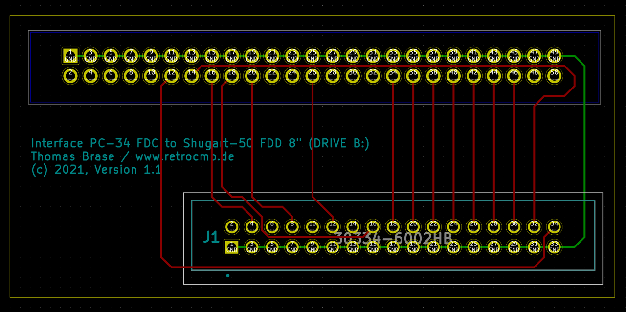Image resolution: width=626 pixels, height=312 pixels.
Task: Click pad 50 on the top connector
Action: point(554,76)
